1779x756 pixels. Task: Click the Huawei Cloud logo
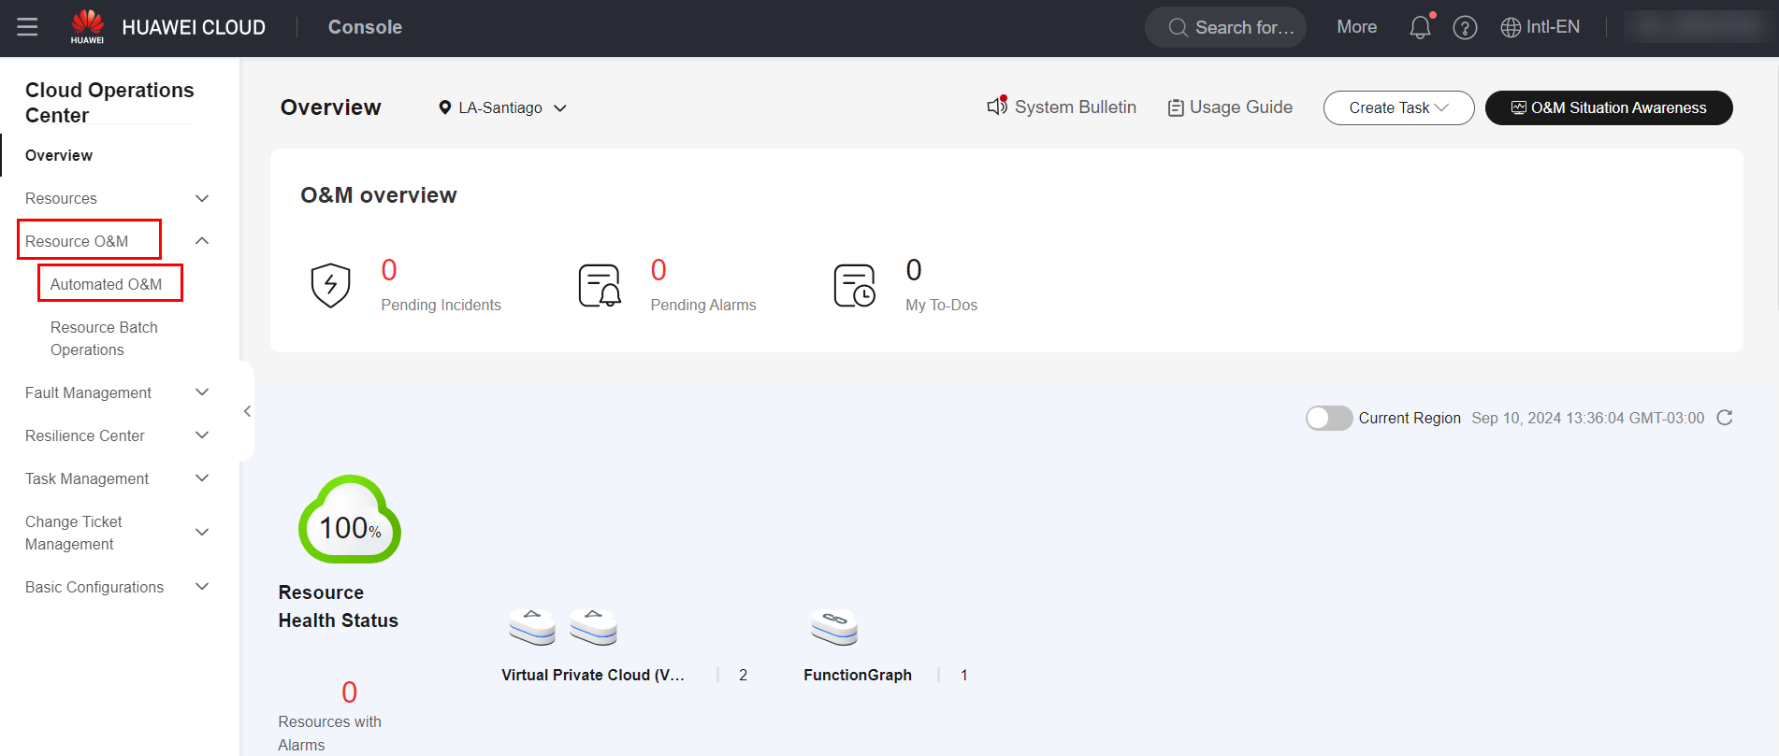click(x=88, y=27)
